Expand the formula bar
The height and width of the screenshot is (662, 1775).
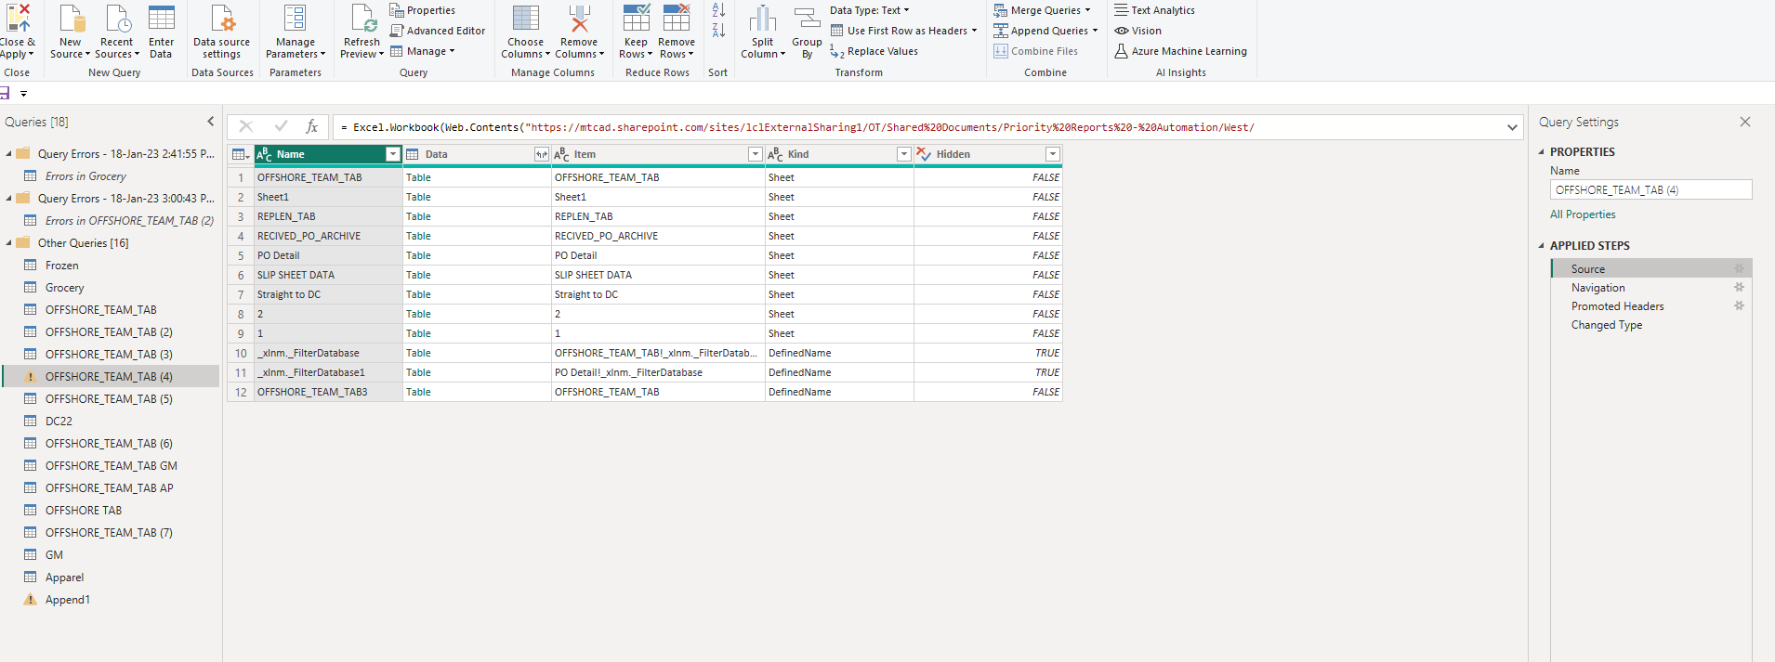[1512, 127]
